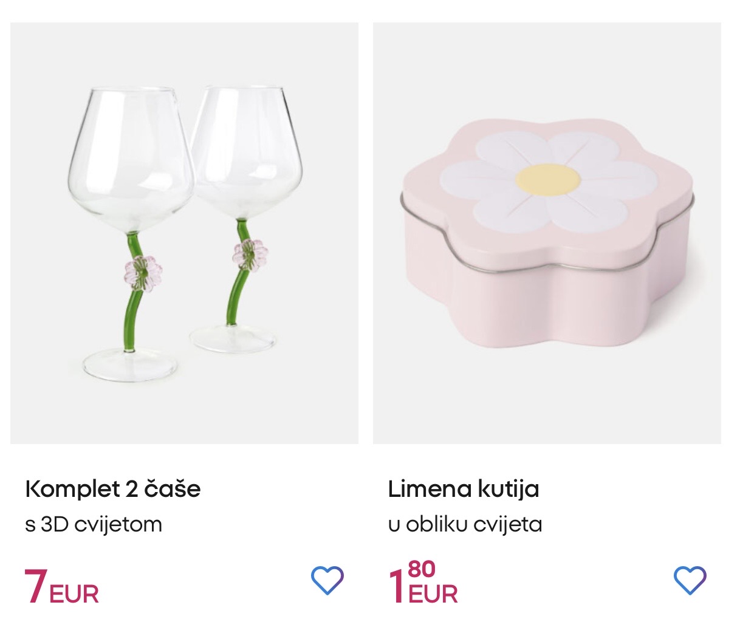Favorite the Komplet 2 čaše item with heart
740x636 pixels.
tap(327, 580)
